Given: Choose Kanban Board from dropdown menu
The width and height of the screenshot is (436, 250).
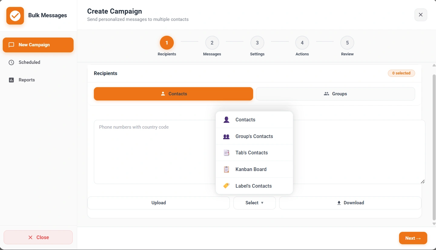Looking at the screenshot, I should pos(254,169).
